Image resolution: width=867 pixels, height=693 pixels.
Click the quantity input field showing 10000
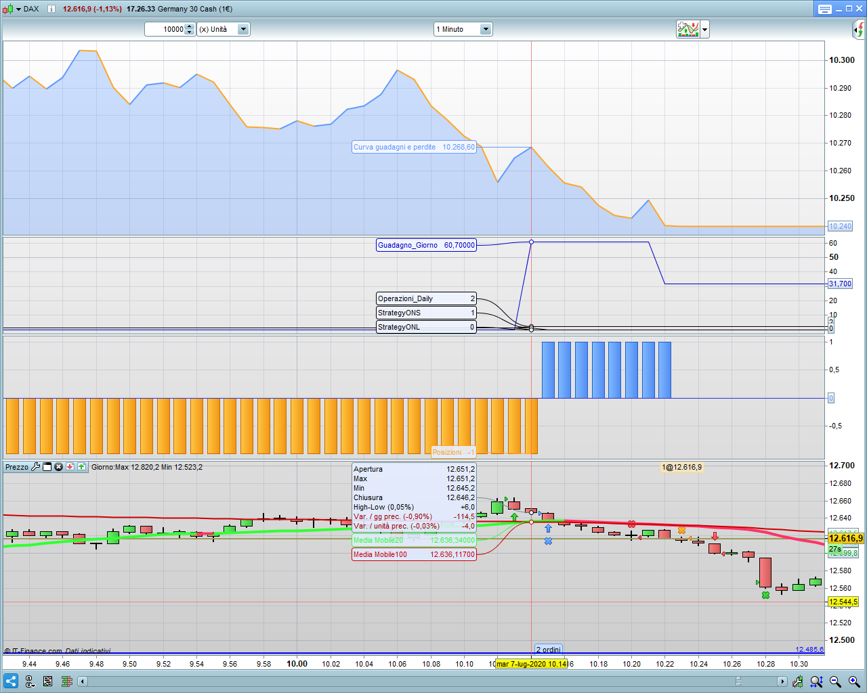tap(165, 29)
